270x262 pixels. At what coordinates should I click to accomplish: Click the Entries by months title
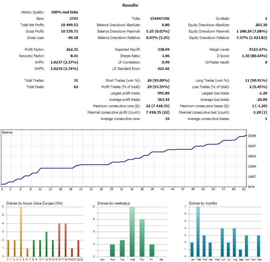(x=203, y=203)
